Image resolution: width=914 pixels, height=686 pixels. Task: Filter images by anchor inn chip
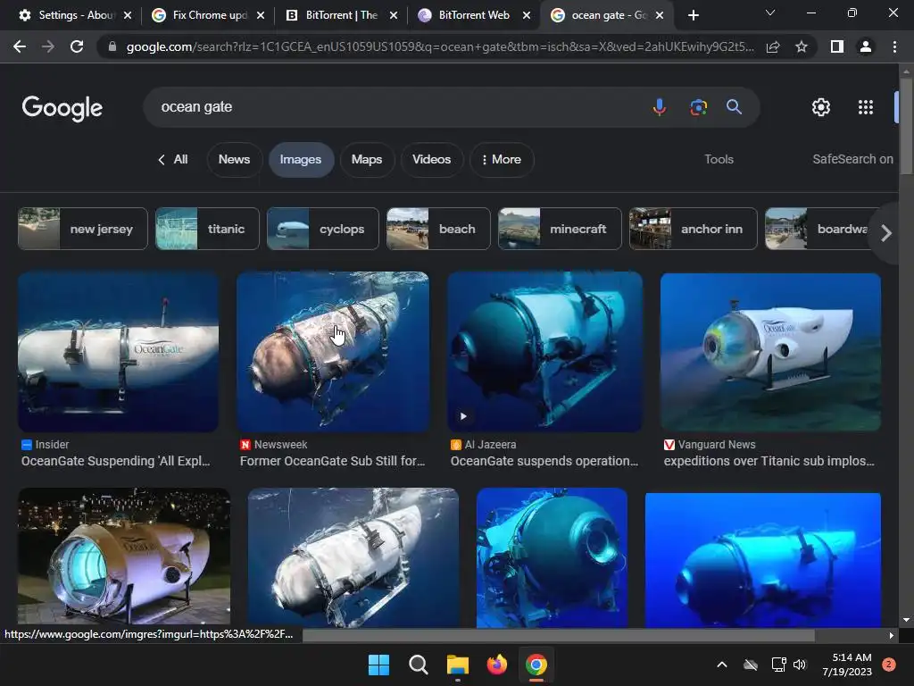tap(693, 229)
